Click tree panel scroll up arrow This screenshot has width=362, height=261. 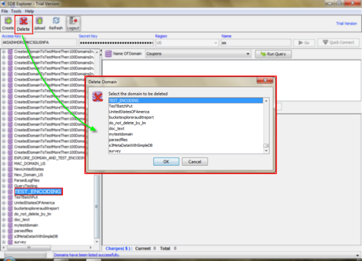point(97,52)
